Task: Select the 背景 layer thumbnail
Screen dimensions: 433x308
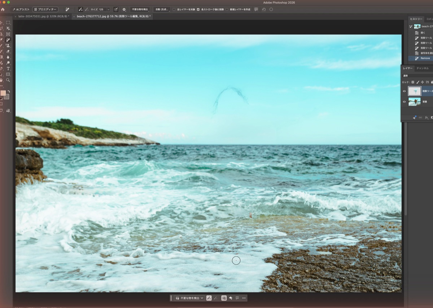Action: 415,102
